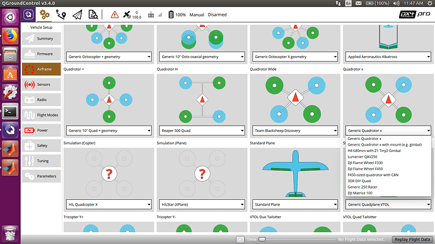Screen dimensions: 435x244
Task: Expand the HIL Quadcopter X dropdown
Action: (x=108, y=204)
